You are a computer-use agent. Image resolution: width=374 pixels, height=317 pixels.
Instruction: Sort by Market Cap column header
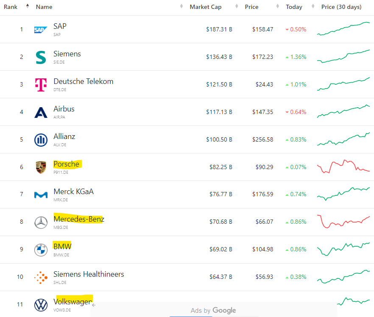tap(205, 7)
